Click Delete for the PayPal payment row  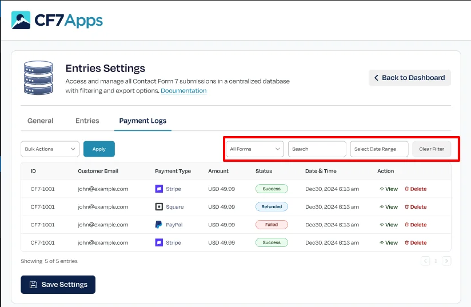416,225
